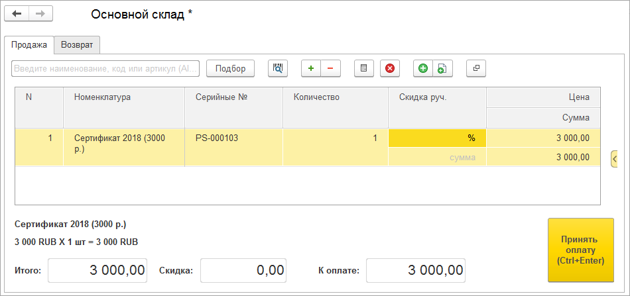Switch to the Продажа tab
The width and height of the screenshot is (630, 296).
29,45
